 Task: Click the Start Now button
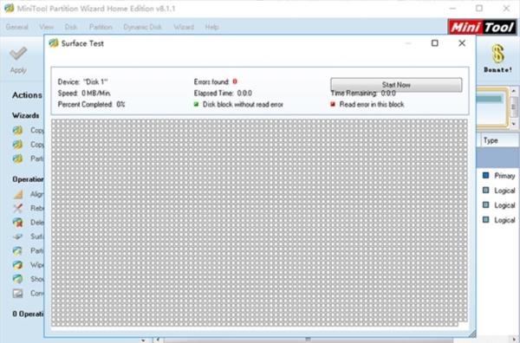(396, 85)
